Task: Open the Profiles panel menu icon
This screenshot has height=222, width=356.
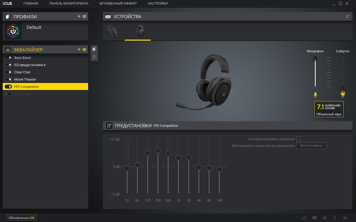Action: click(84, 16)
